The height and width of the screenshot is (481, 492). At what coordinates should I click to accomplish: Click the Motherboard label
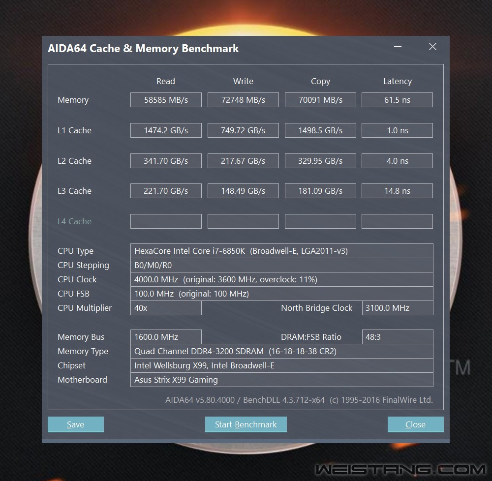[x=82, y=380]
